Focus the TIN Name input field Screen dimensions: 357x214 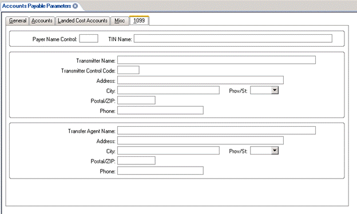click(x=233, y=38)
